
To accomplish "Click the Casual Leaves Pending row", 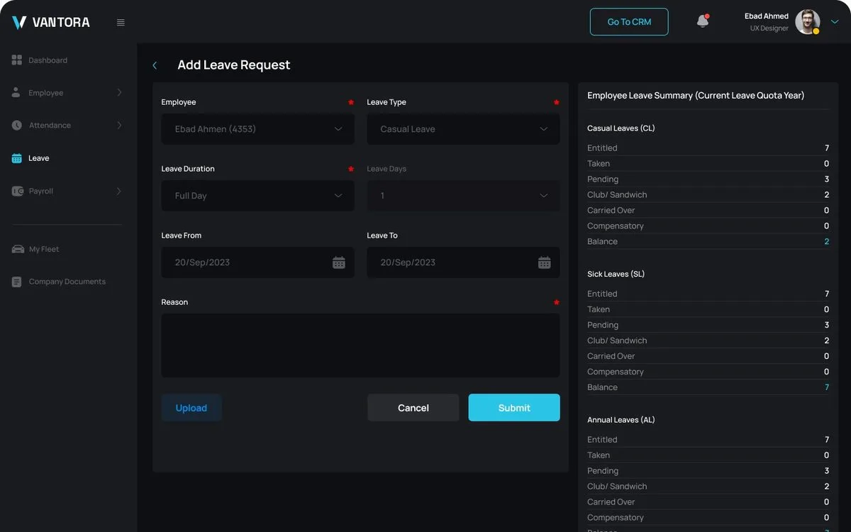I will point(708,179).
